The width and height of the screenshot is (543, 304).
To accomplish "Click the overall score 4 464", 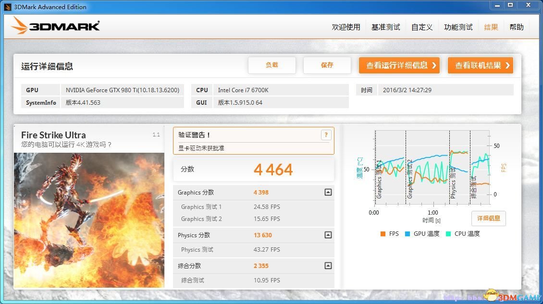I will pyautogui.click(x=273, y=170).
